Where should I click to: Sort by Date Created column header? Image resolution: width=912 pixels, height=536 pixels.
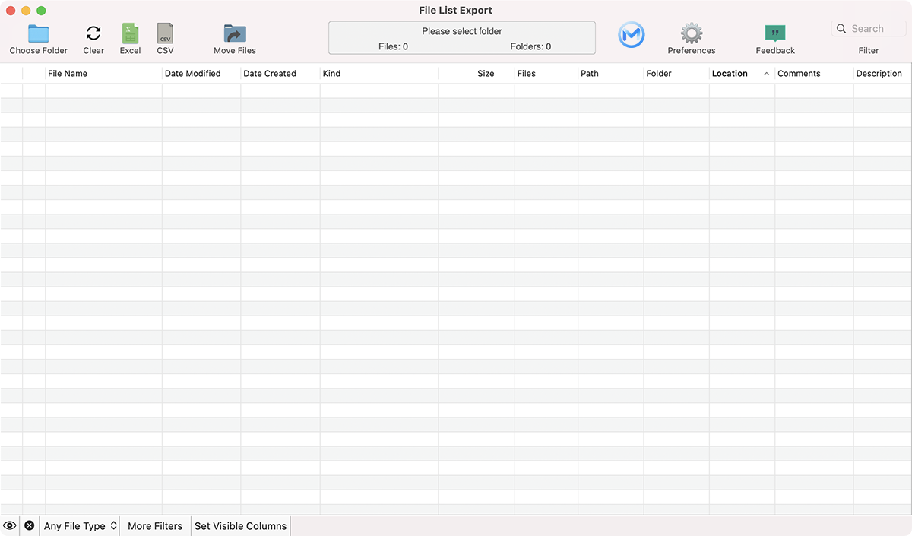tap(280, 74)
